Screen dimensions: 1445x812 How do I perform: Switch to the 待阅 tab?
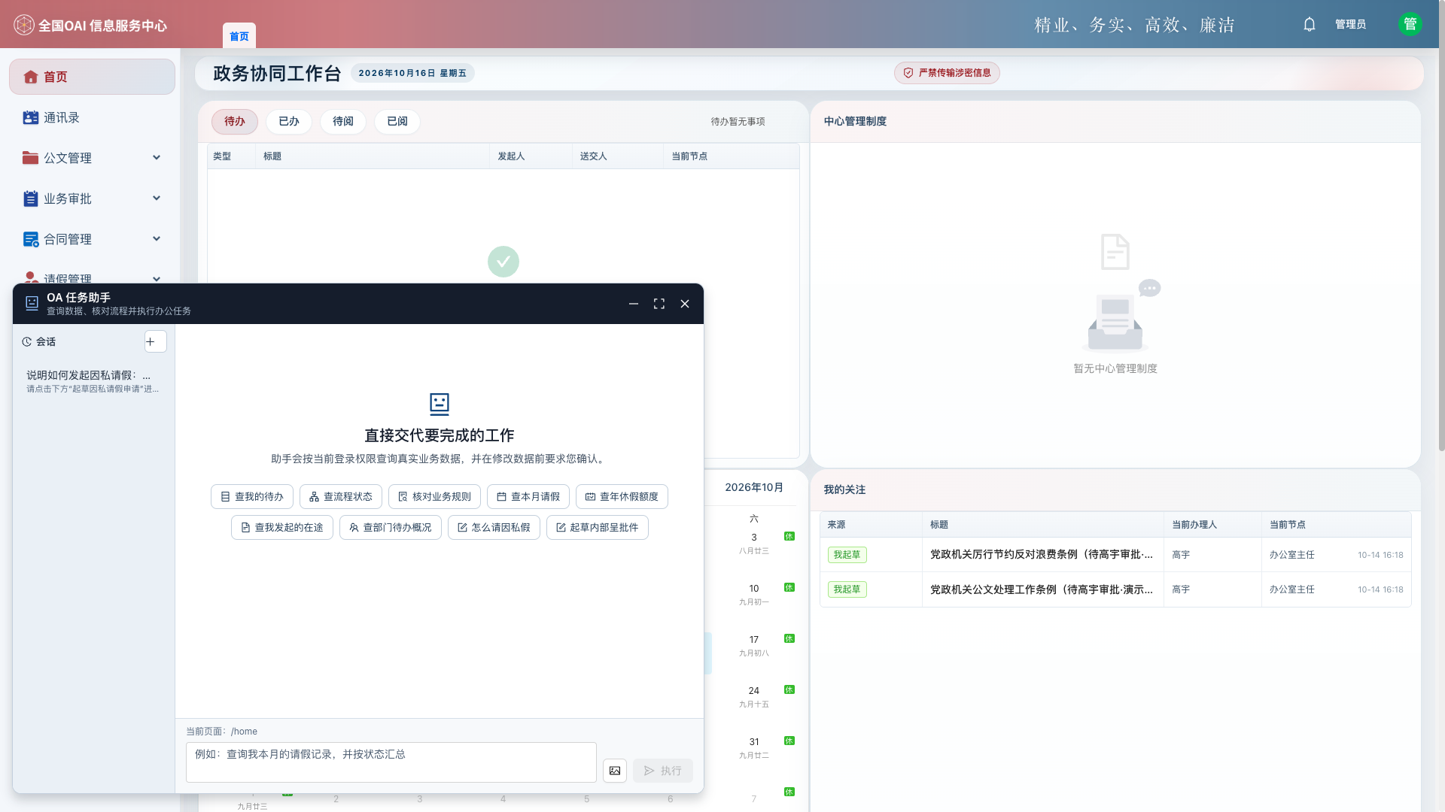(x=343, y=122)
